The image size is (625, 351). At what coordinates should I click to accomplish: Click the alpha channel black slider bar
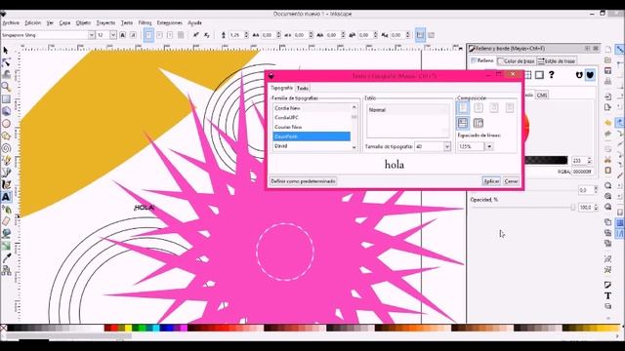546,160
